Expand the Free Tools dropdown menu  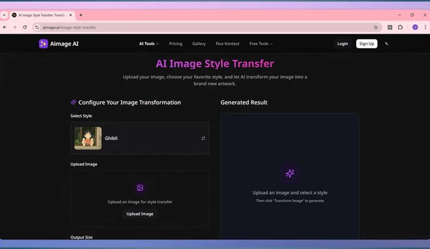pyautogui.click(x=261, y=44)
